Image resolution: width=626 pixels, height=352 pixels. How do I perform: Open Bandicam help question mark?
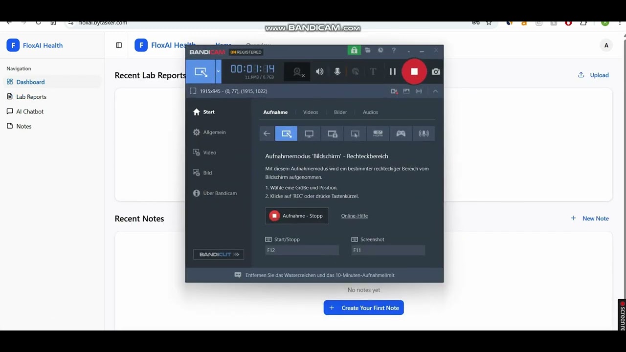pos(394,50)
